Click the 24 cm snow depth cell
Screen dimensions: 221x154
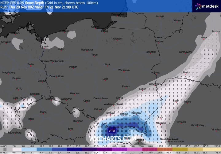[x=110, y=131]
